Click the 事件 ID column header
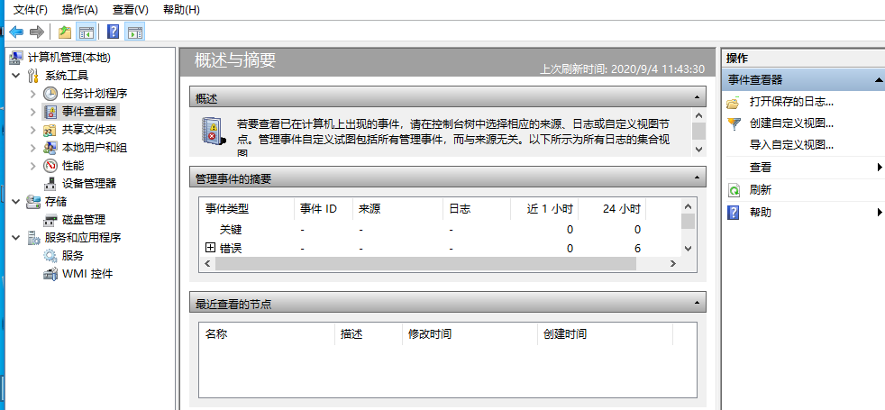This screenshot has width=885, height=410. click(324, 209)
